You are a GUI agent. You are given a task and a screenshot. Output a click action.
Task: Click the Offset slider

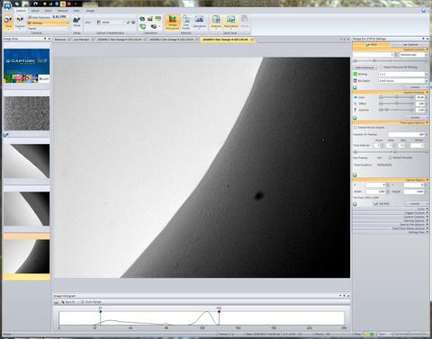pyautogui.click(x=397, y=103)
